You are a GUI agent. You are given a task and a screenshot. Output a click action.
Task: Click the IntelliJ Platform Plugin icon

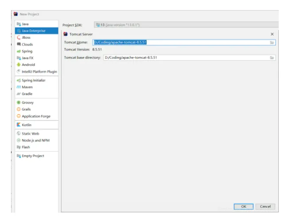point(19,71)
